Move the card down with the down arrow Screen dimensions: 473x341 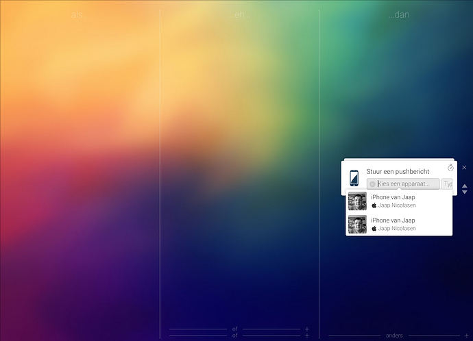coord(465,192)
